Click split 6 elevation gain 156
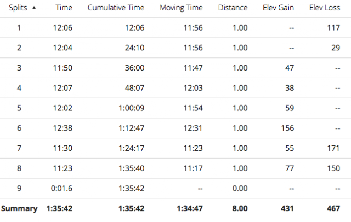Image resolution: width=351 pixels, height=222 pixels. (x=287, y=128)
